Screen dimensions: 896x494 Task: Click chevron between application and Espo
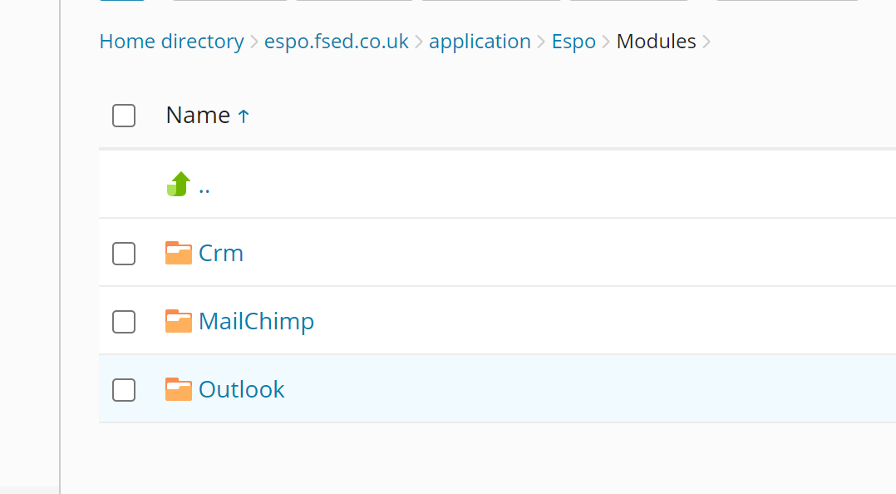click(x=542, y=42)
